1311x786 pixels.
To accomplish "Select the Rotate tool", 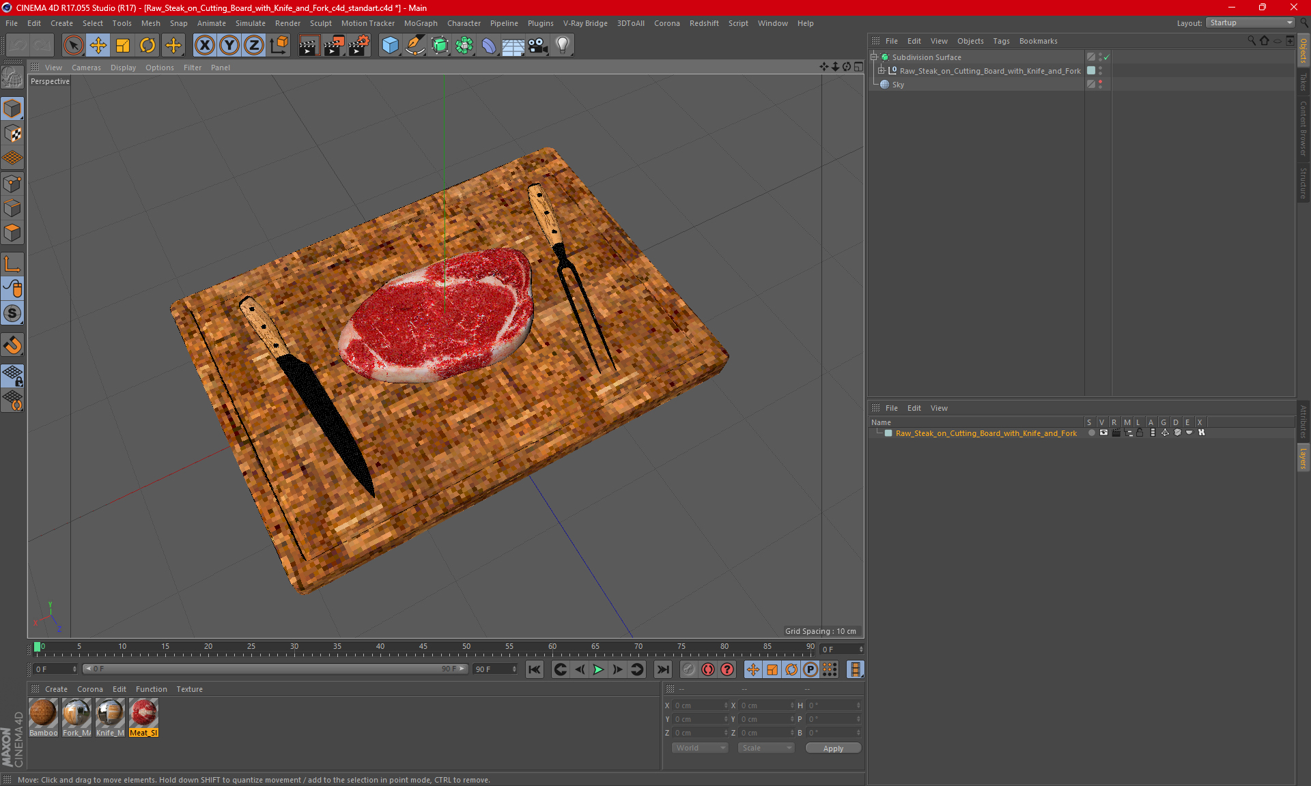I will pyautogui.click(x=147, y=46).
